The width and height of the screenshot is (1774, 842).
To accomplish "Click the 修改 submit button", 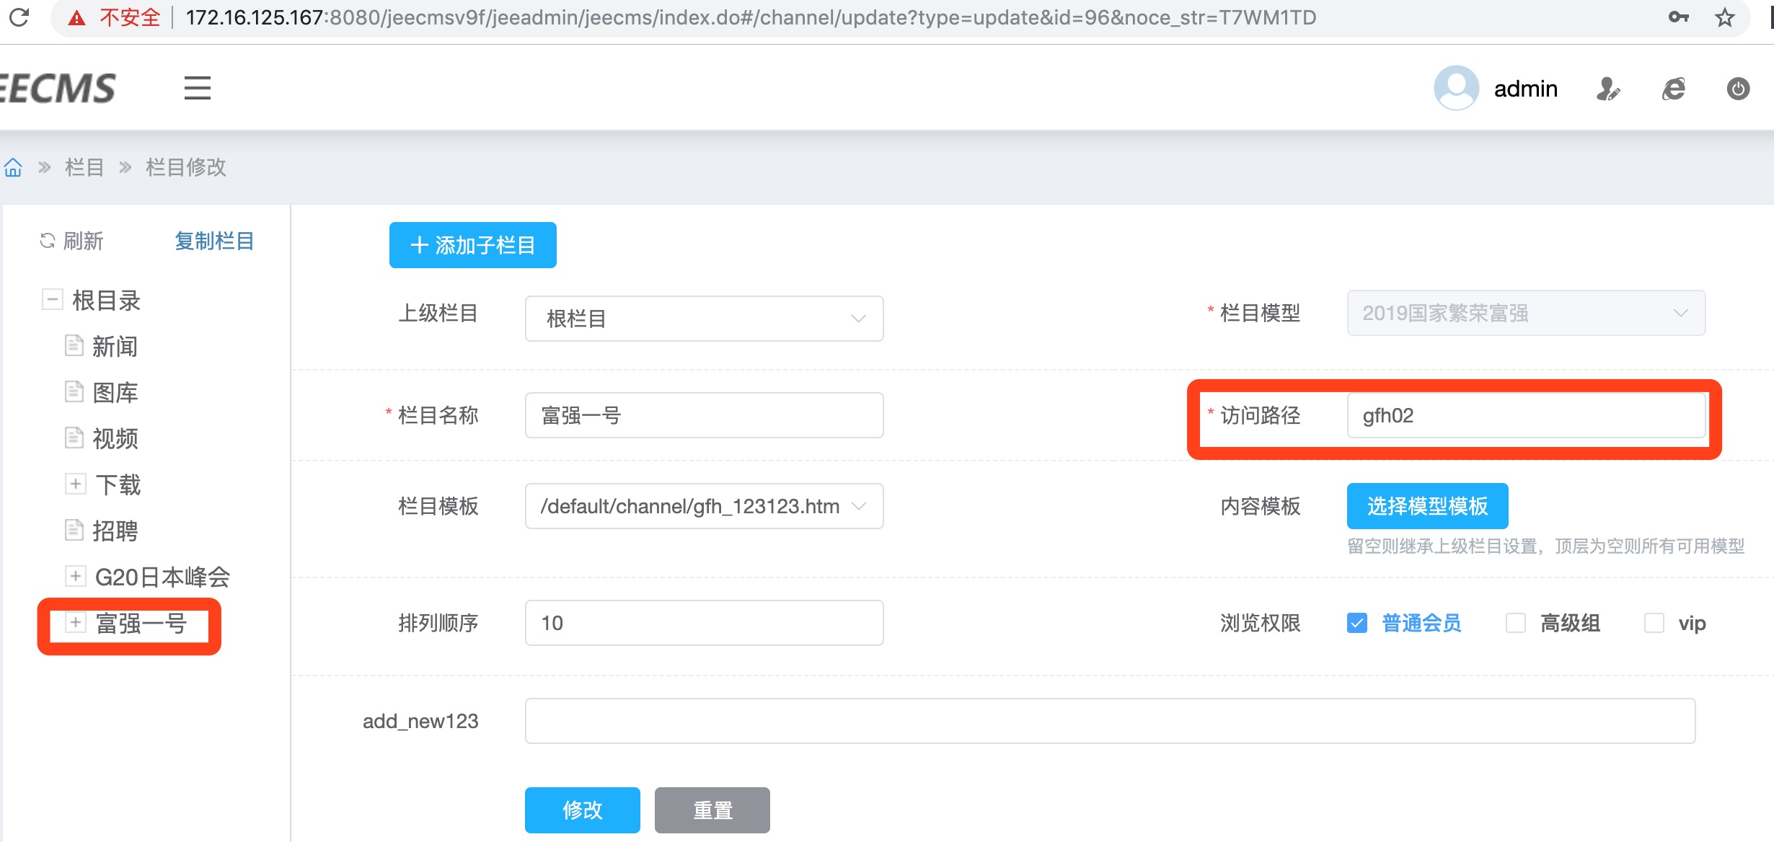I will 582,810.
